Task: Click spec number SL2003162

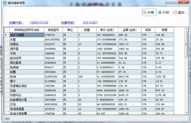Action: click(53, 77)
